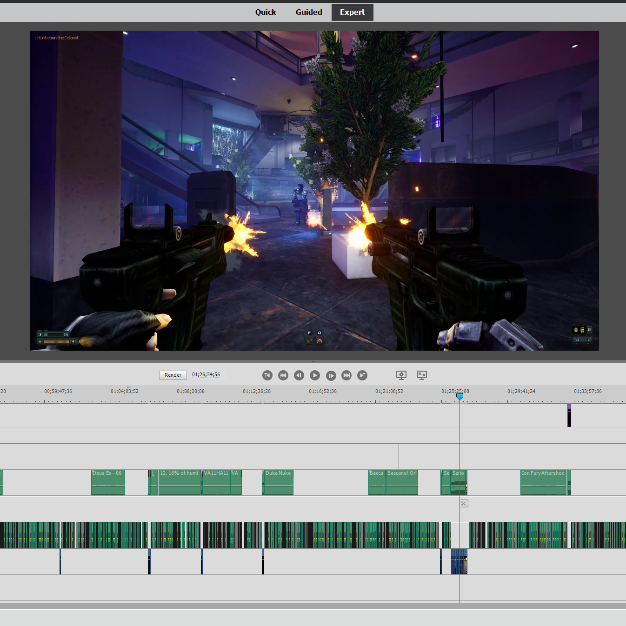This screenshot has width=626, height=626.
Task: Split clip with scissors icon at playhead
Action: coord(464,504)
